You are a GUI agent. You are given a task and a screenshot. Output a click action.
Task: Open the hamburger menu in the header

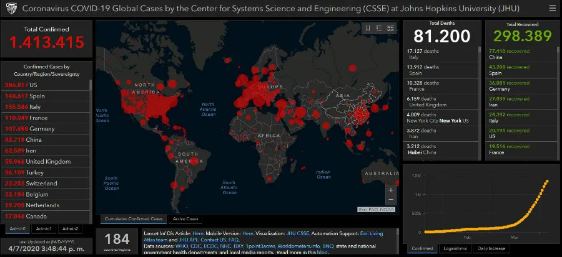coord(551,9)
